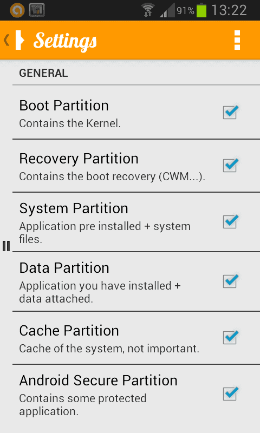The height and width of the screenshot is (433, 260).
Task: Open the Wi-Fi status icon
Action: 148,10
